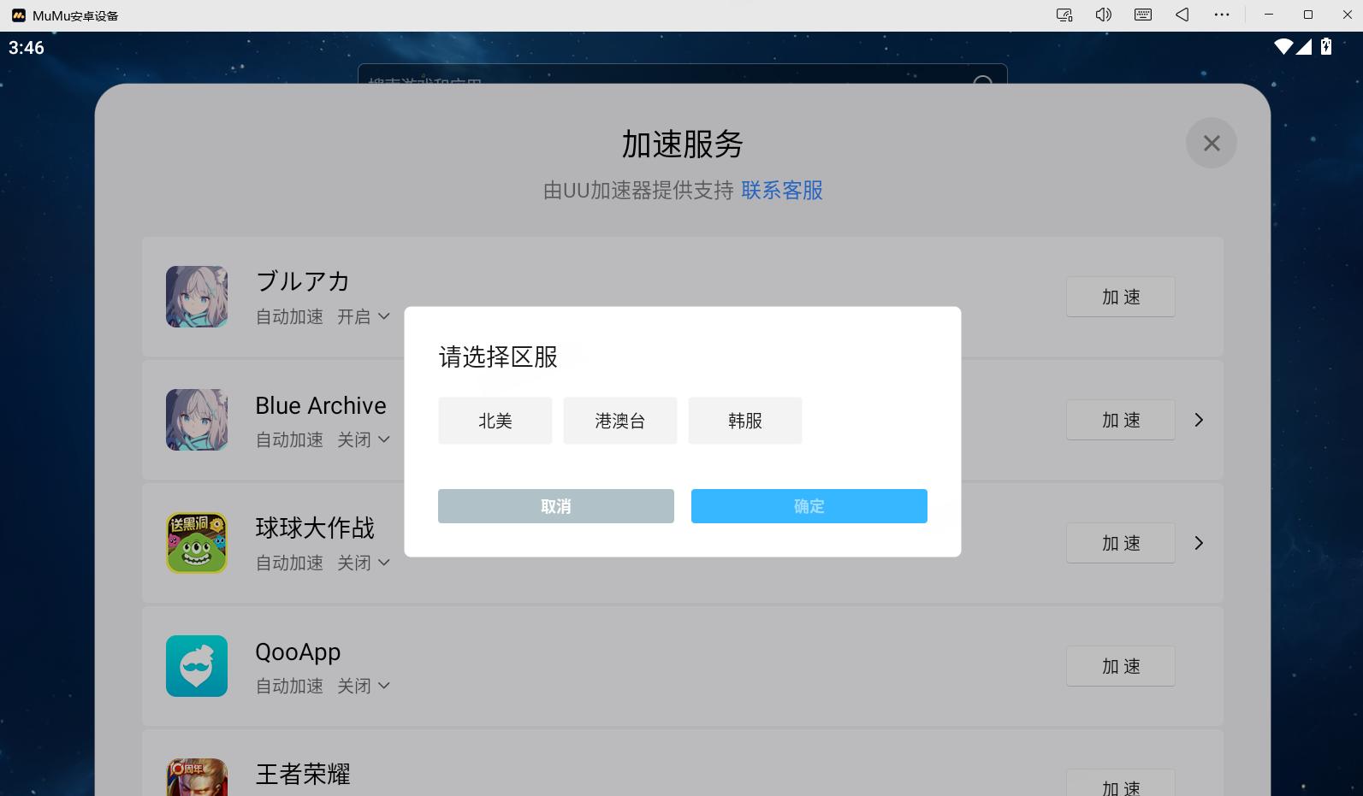Click the ブルアカ game icon

pyautogui.click(x=197, y=297)
